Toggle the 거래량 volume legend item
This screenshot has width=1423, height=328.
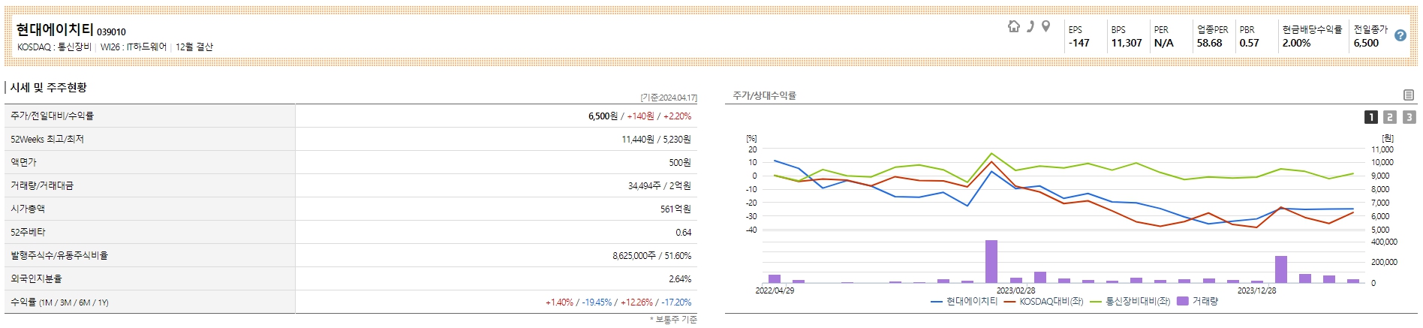click(1198, 301)
